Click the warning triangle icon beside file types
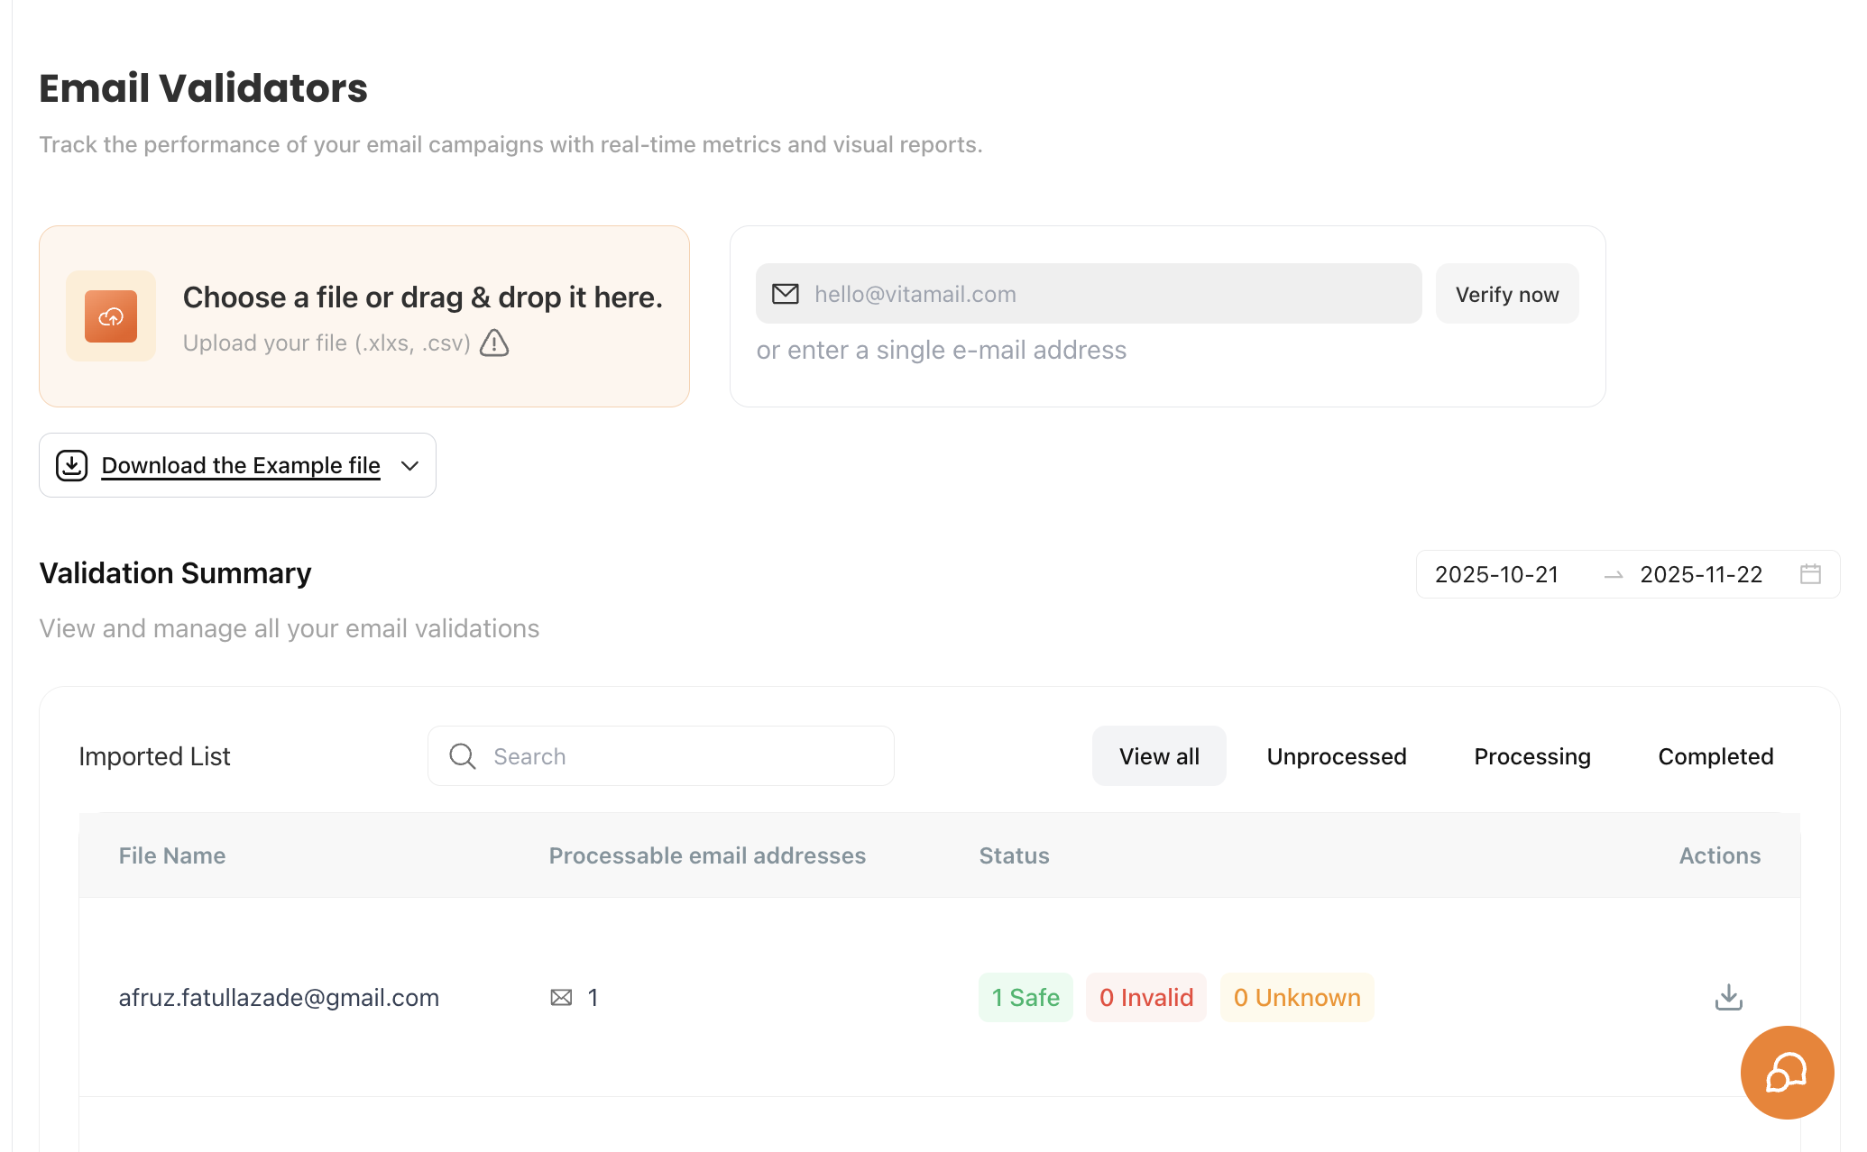 pyautogui.click(x=494, y=343)
